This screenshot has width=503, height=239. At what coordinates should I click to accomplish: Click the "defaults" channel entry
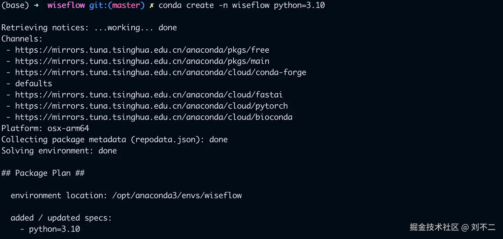[33, 84]
